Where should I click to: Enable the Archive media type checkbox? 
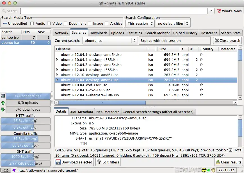(107, 23)
